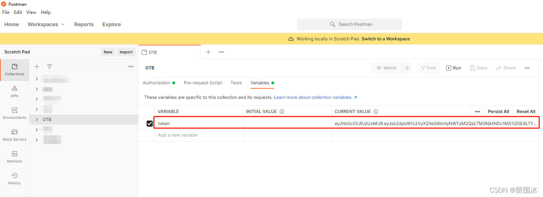Screen dimensions: 543x197
Task: Click Switch to a Workspace link
Action: click(386, 39)
